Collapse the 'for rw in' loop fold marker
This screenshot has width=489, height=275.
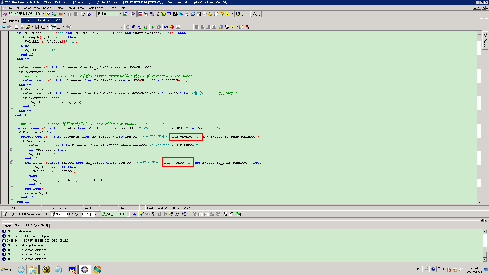pos(11,163)
